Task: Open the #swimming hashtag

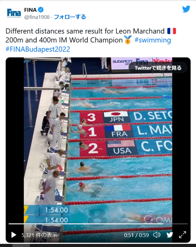Action: pos(152,40)
